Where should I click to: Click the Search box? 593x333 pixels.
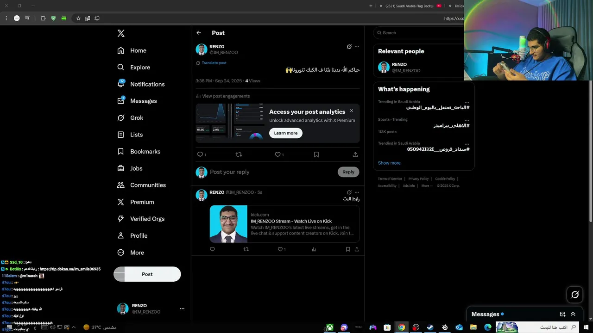coord(419,33)
